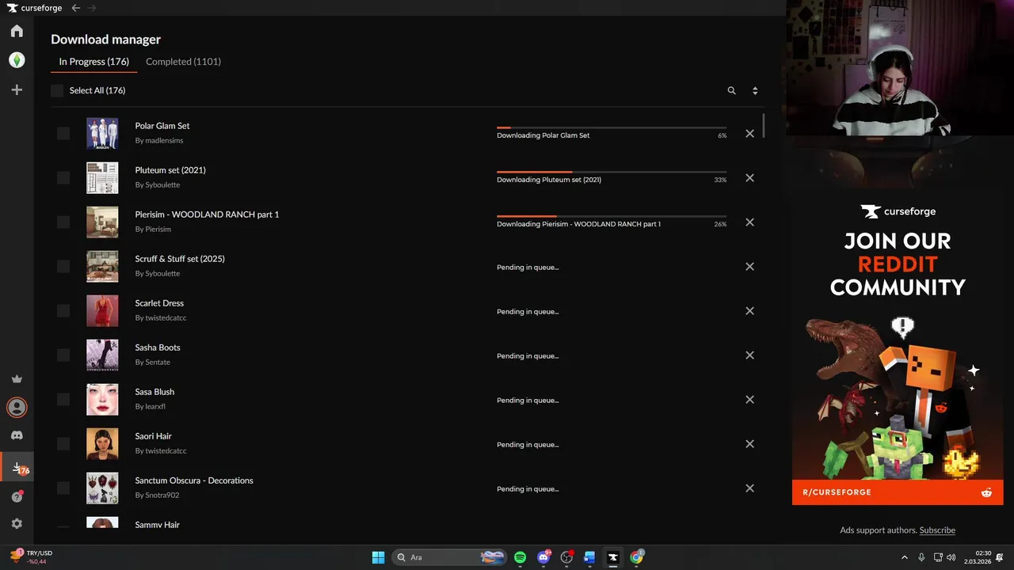Remove Sasa Blush from queue
Image resolution: width=1014 pixels, height=570 pixels.
tap(749, 400)
